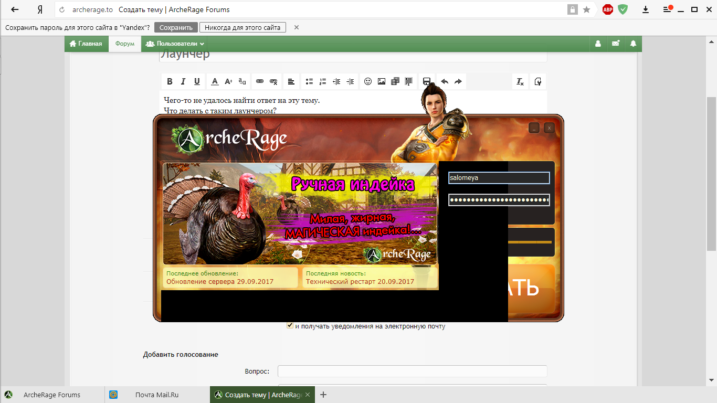Insert a bulleted list
This screenshot has height=403, width=717.
[309, 81]
